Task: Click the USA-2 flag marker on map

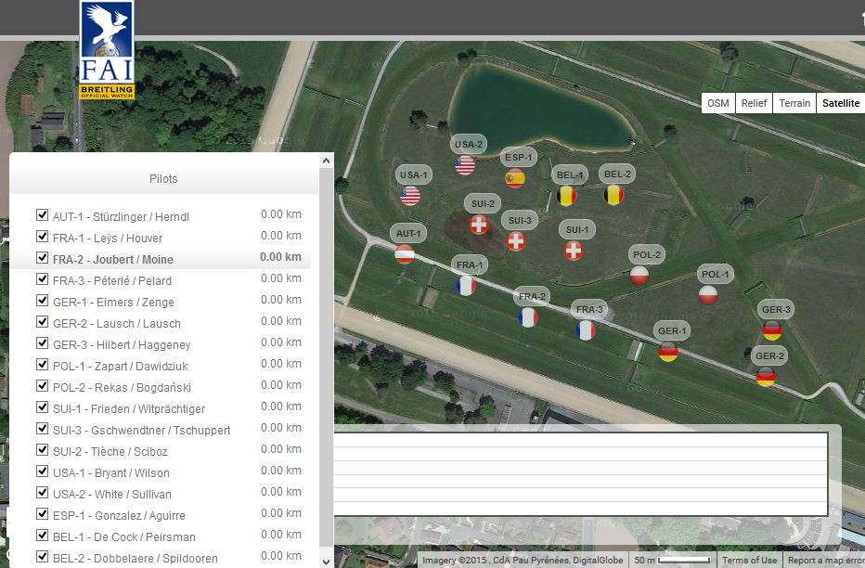Action: (x=466, y=165)
